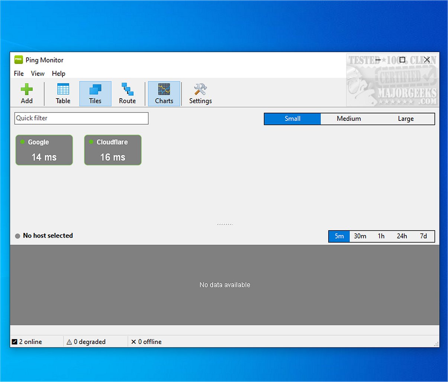Set the chart range to 5m
The height and width of the screenshot is (382, 448).
click(339, 236)
